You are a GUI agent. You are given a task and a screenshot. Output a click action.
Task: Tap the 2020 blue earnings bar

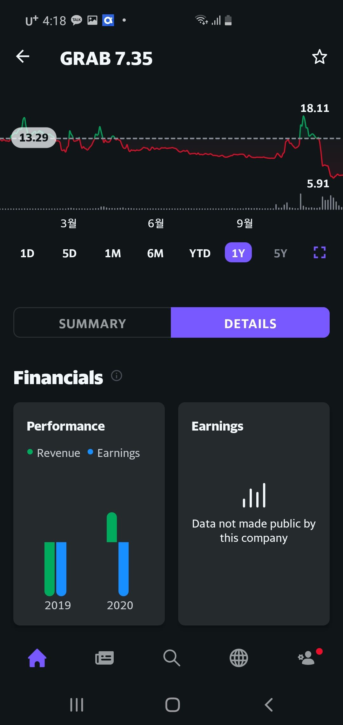coord(124,569)
